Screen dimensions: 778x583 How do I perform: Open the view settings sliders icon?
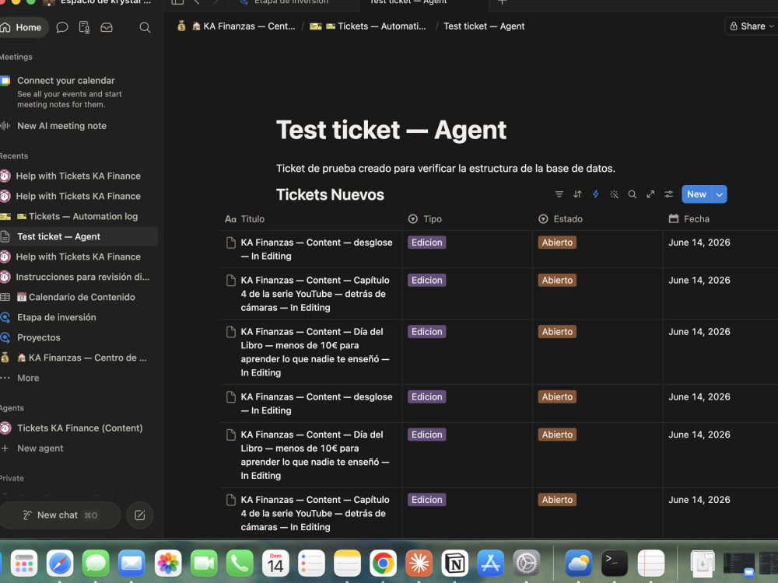[x=669, y=194]
